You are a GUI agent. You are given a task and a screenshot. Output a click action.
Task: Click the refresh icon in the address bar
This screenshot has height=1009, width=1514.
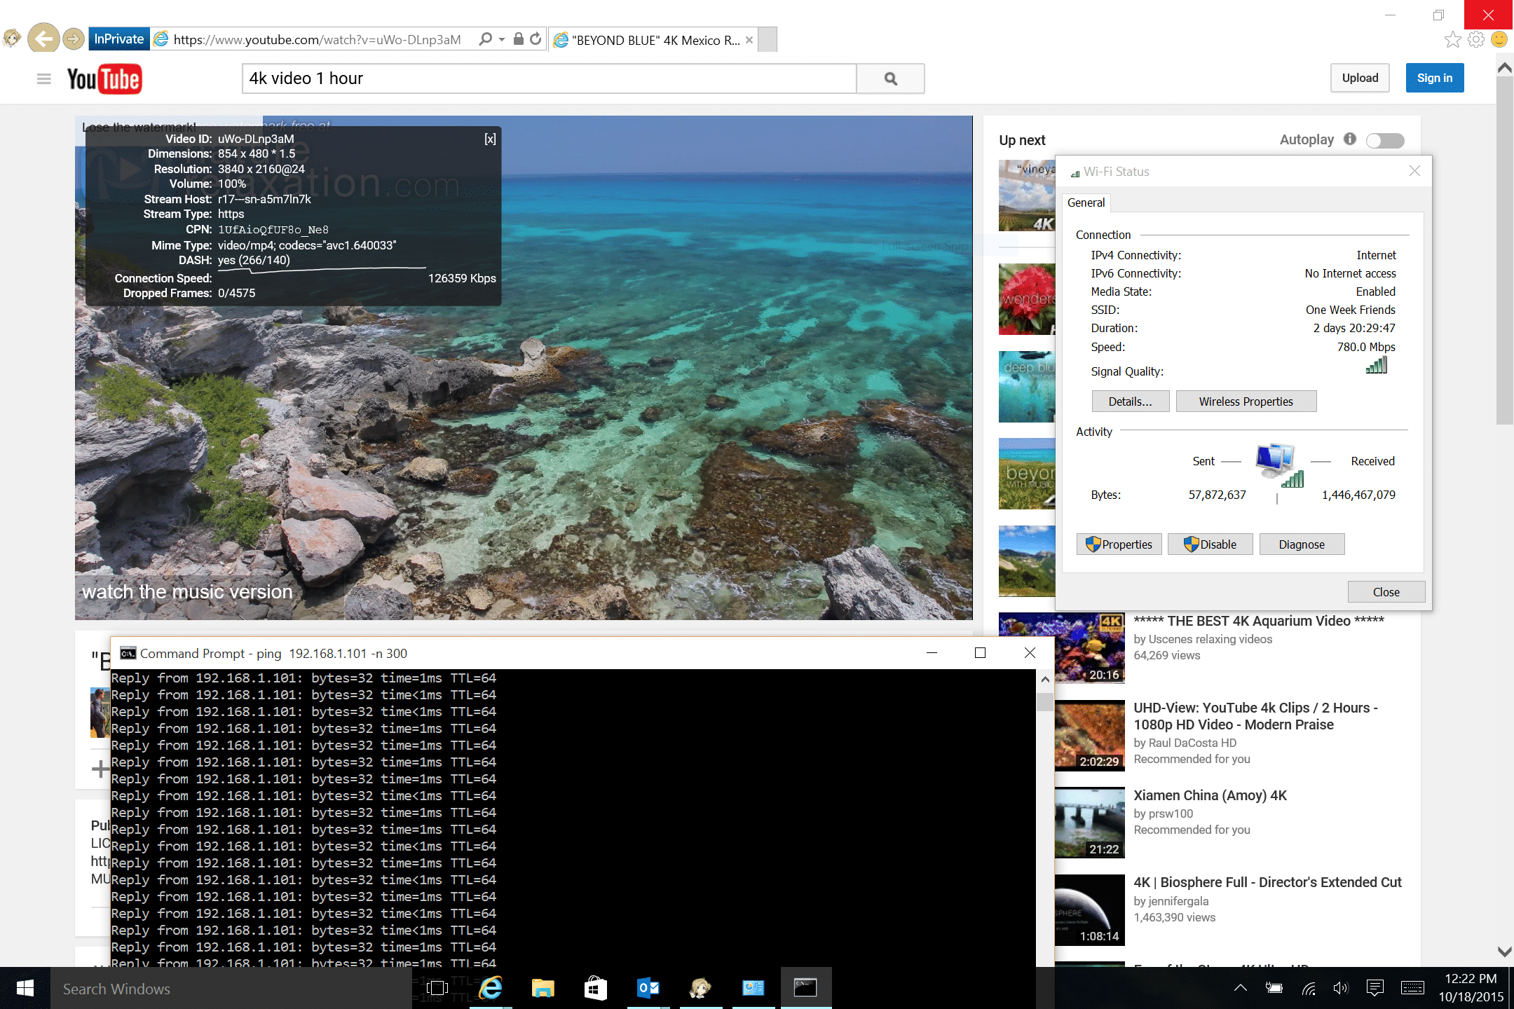click(536, 39)
